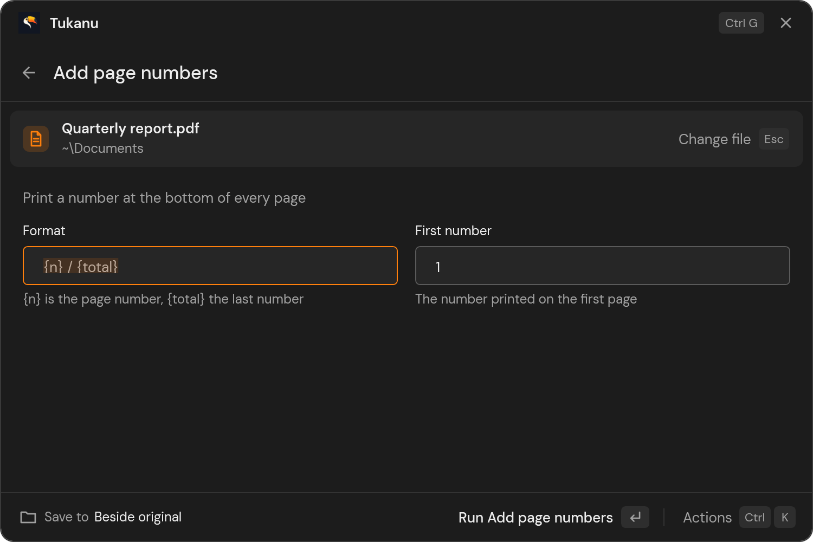Click the '{n} is the page number' hint

point(163,299)
